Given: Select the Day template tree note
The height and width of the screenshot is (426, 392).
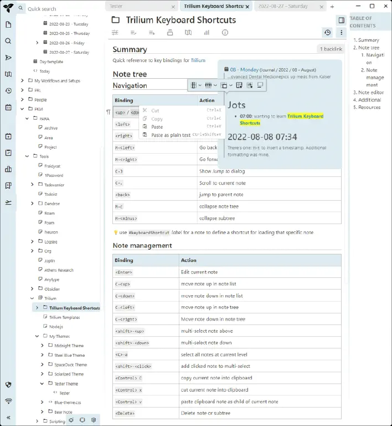Looking at the screenshot, I should (51, 62).
